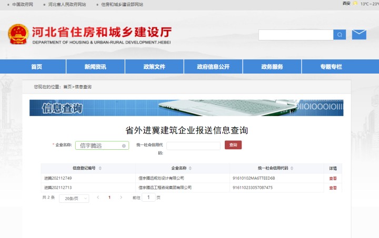
Task: Click the 信息查询 banner image
Action: [x=186, y=108]
